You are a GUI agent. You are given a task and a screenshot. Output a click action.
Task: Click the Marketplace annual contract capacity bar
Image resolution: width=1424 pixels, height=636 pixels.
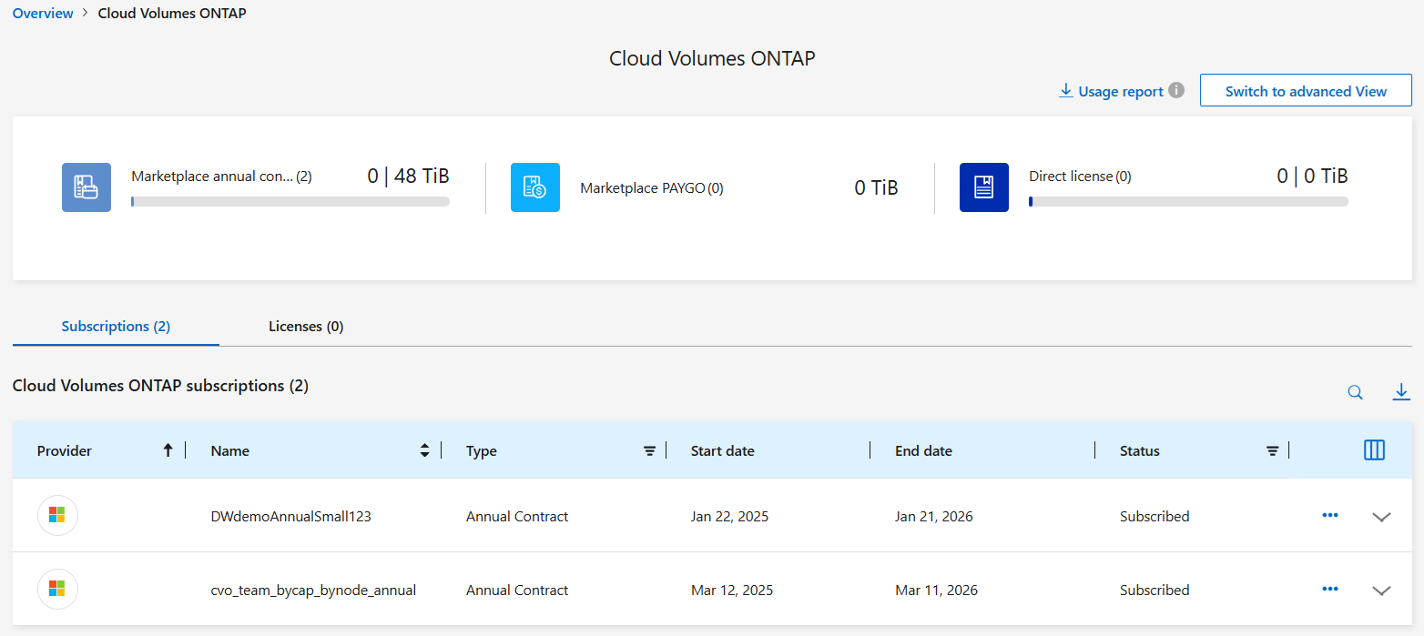(290, 202)
